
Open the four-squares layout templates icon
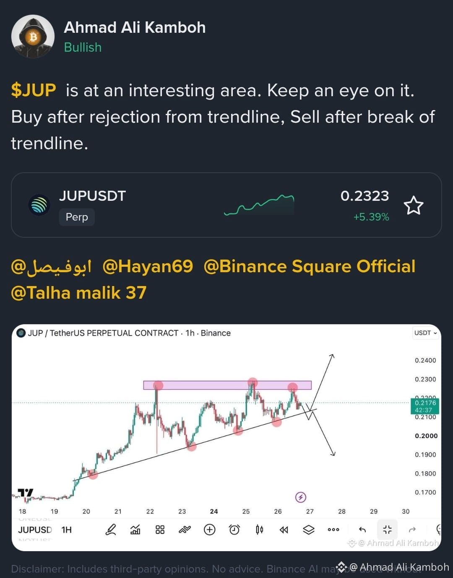click(160, 530)
